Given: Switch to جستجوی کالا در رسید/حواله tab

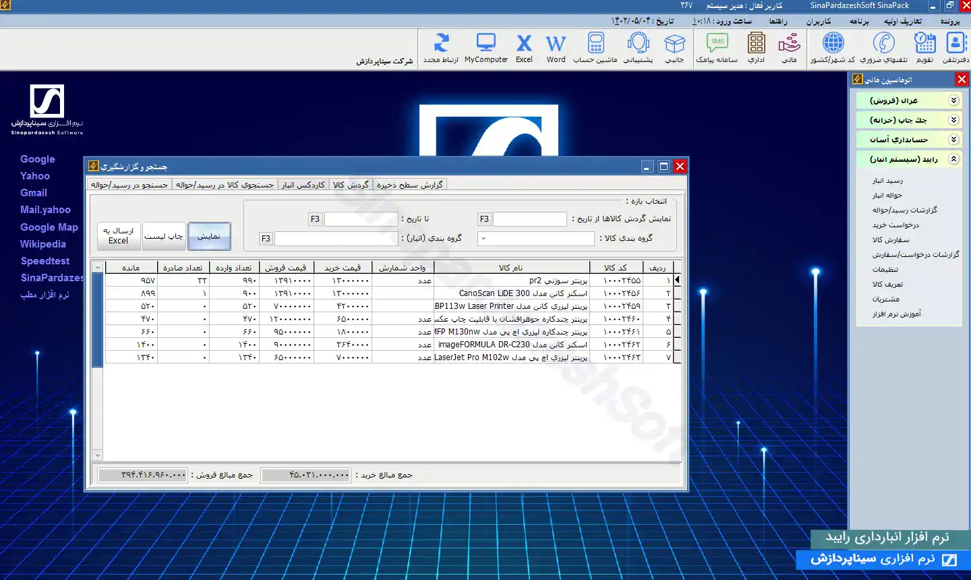Looking at the screenshot, I should pyautogui.click(x=225, y=185).
